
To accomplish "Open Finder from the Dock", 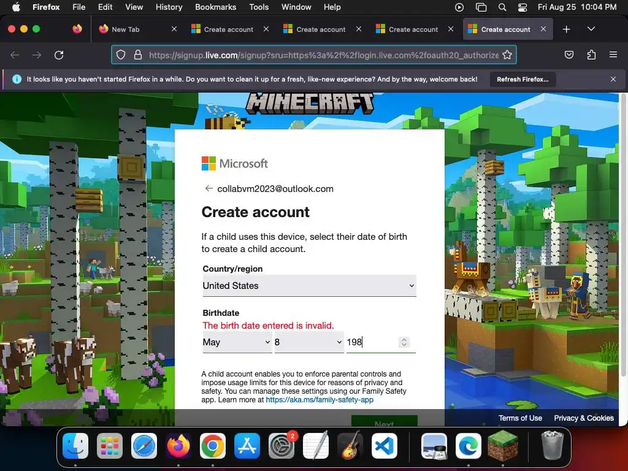I will [x=75, y=445].
